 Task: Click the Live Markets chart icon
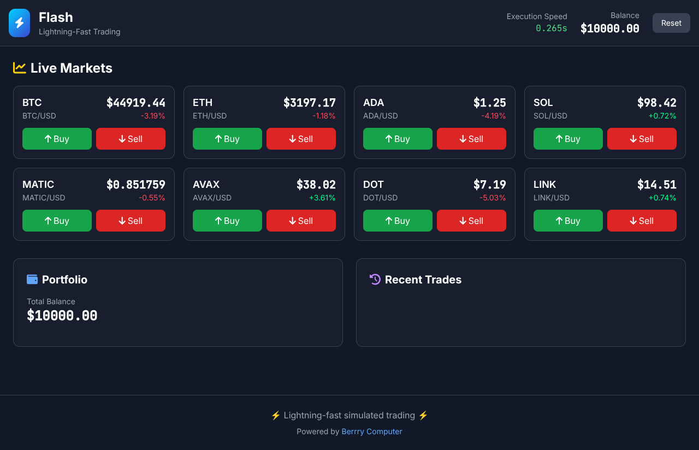coord(20,68)
